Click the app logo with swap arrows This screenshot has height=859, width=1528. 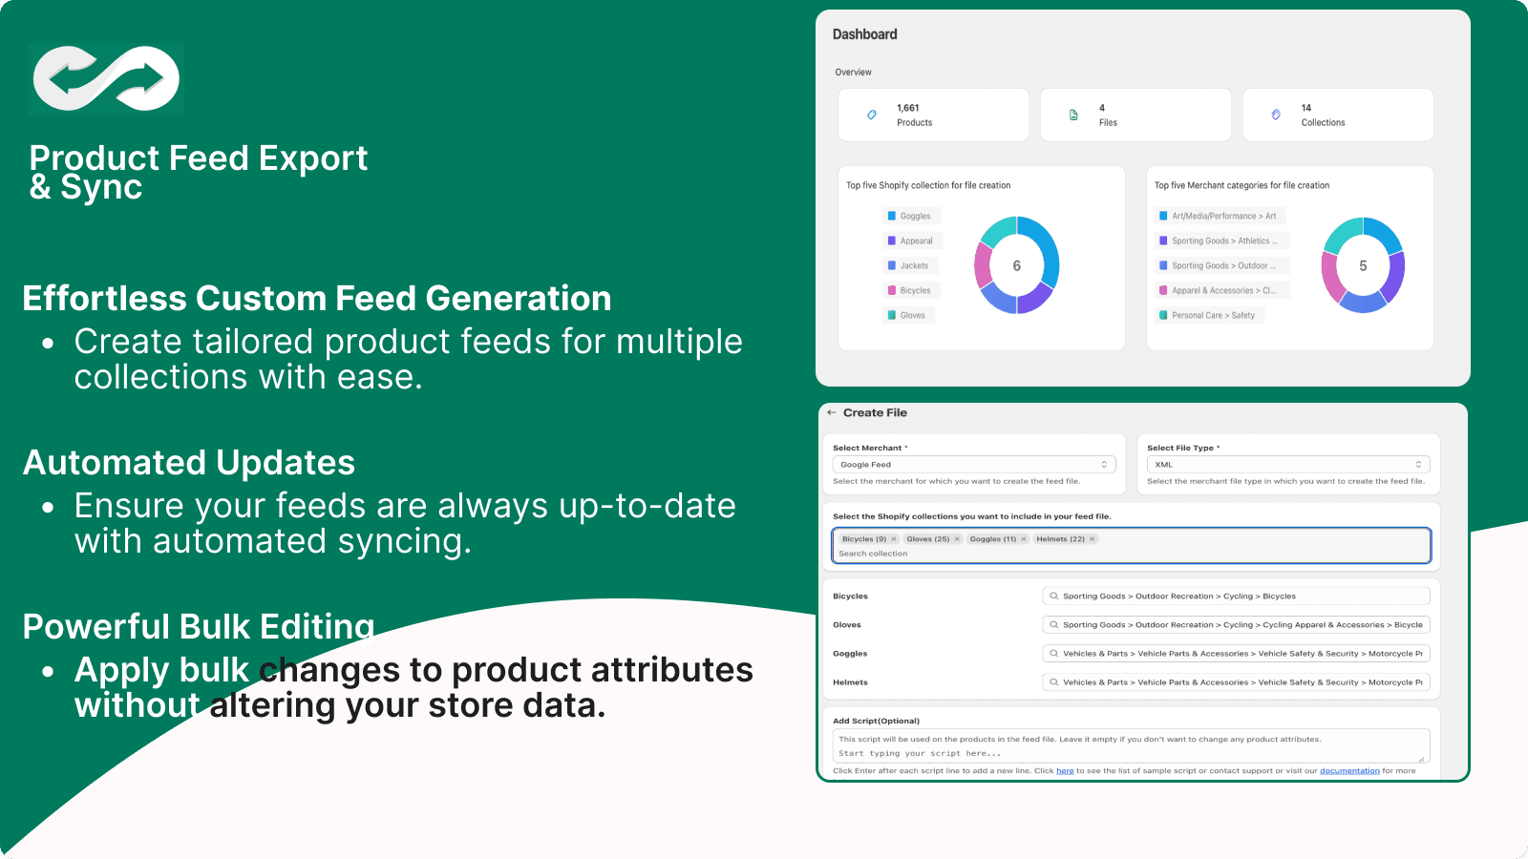point(106,78)
